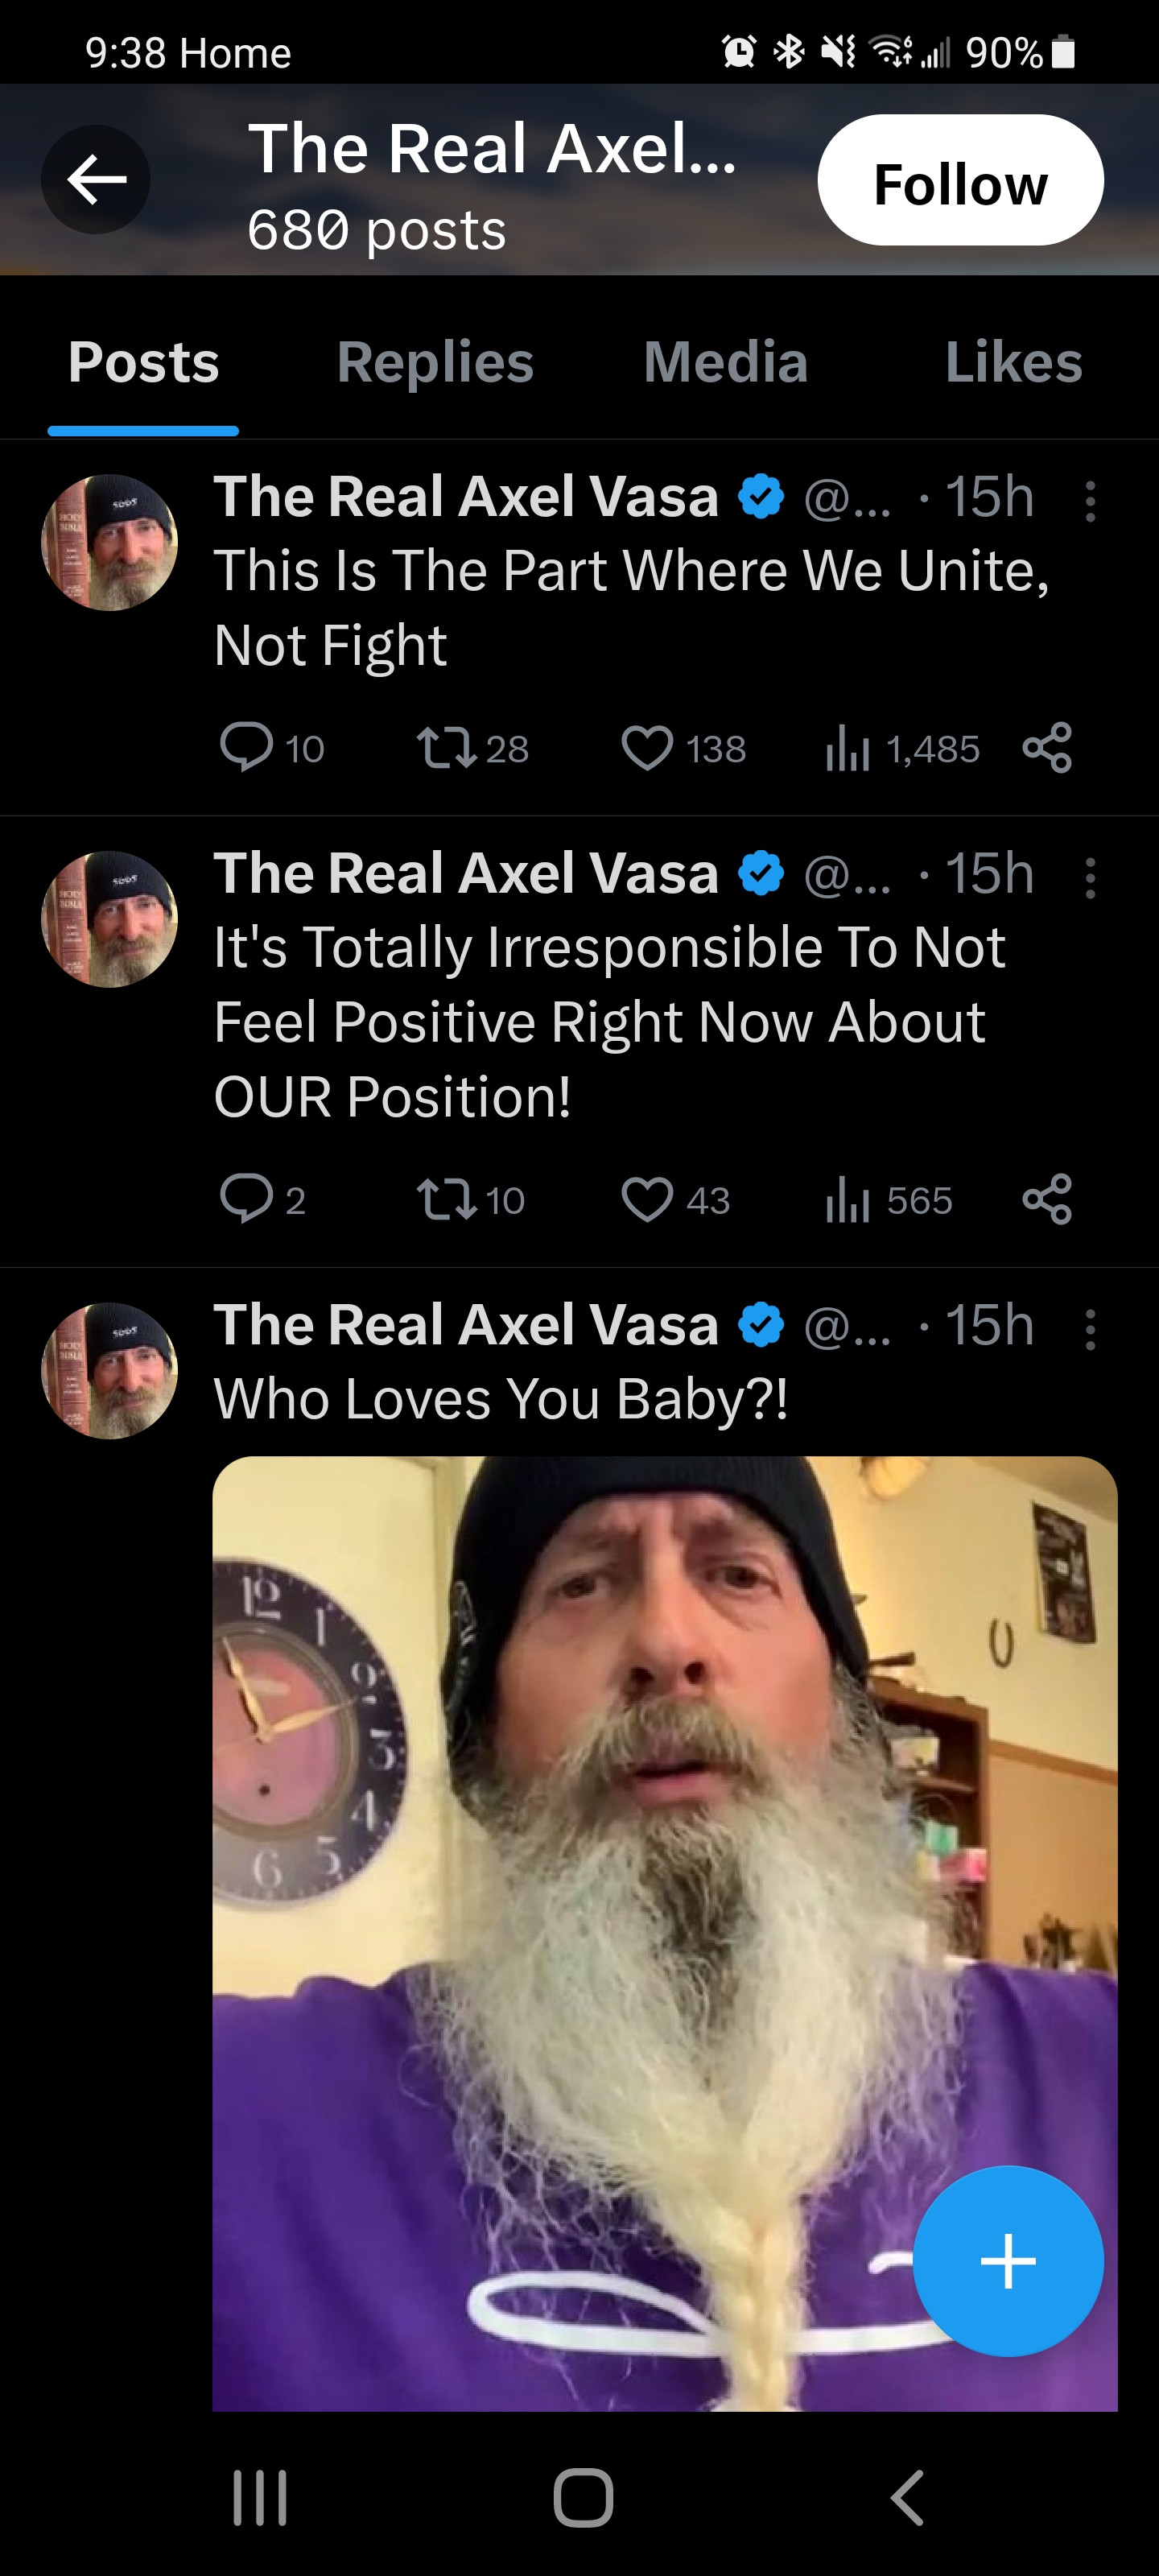Like the "Totally Irresponsible" post

click(647, 1199)
